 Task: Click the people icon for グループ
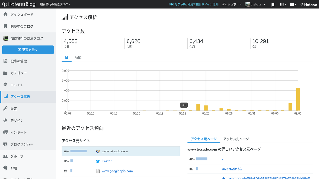coord(5,156)
